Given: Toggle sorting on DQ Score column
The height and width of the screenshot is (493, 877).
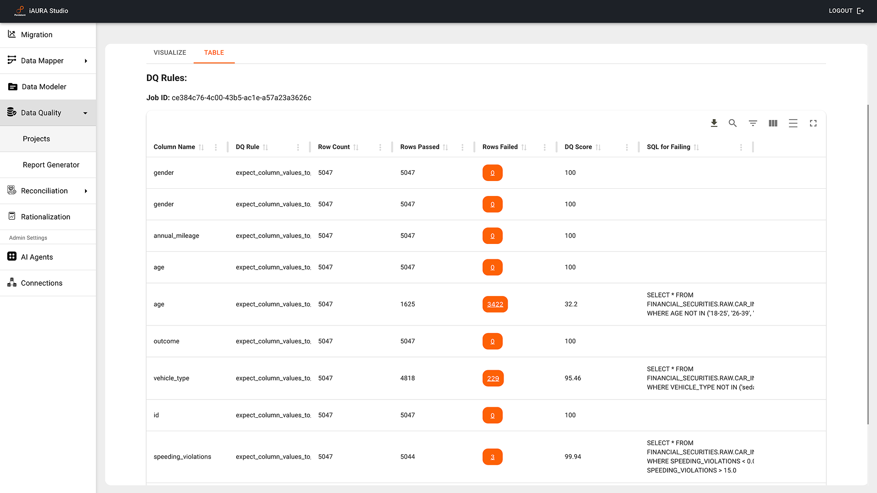Looking at the screenshot, I should pyautogui.click(x=598, y=147).
